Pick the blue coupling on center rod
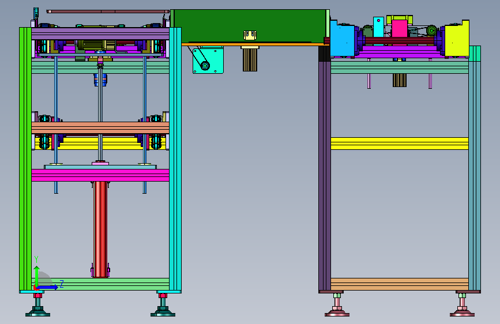Viewport: 500px width, 324px height. [100, 80]
